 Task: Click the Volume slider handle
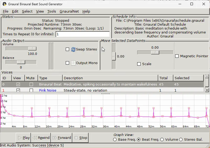pos(32,49)
